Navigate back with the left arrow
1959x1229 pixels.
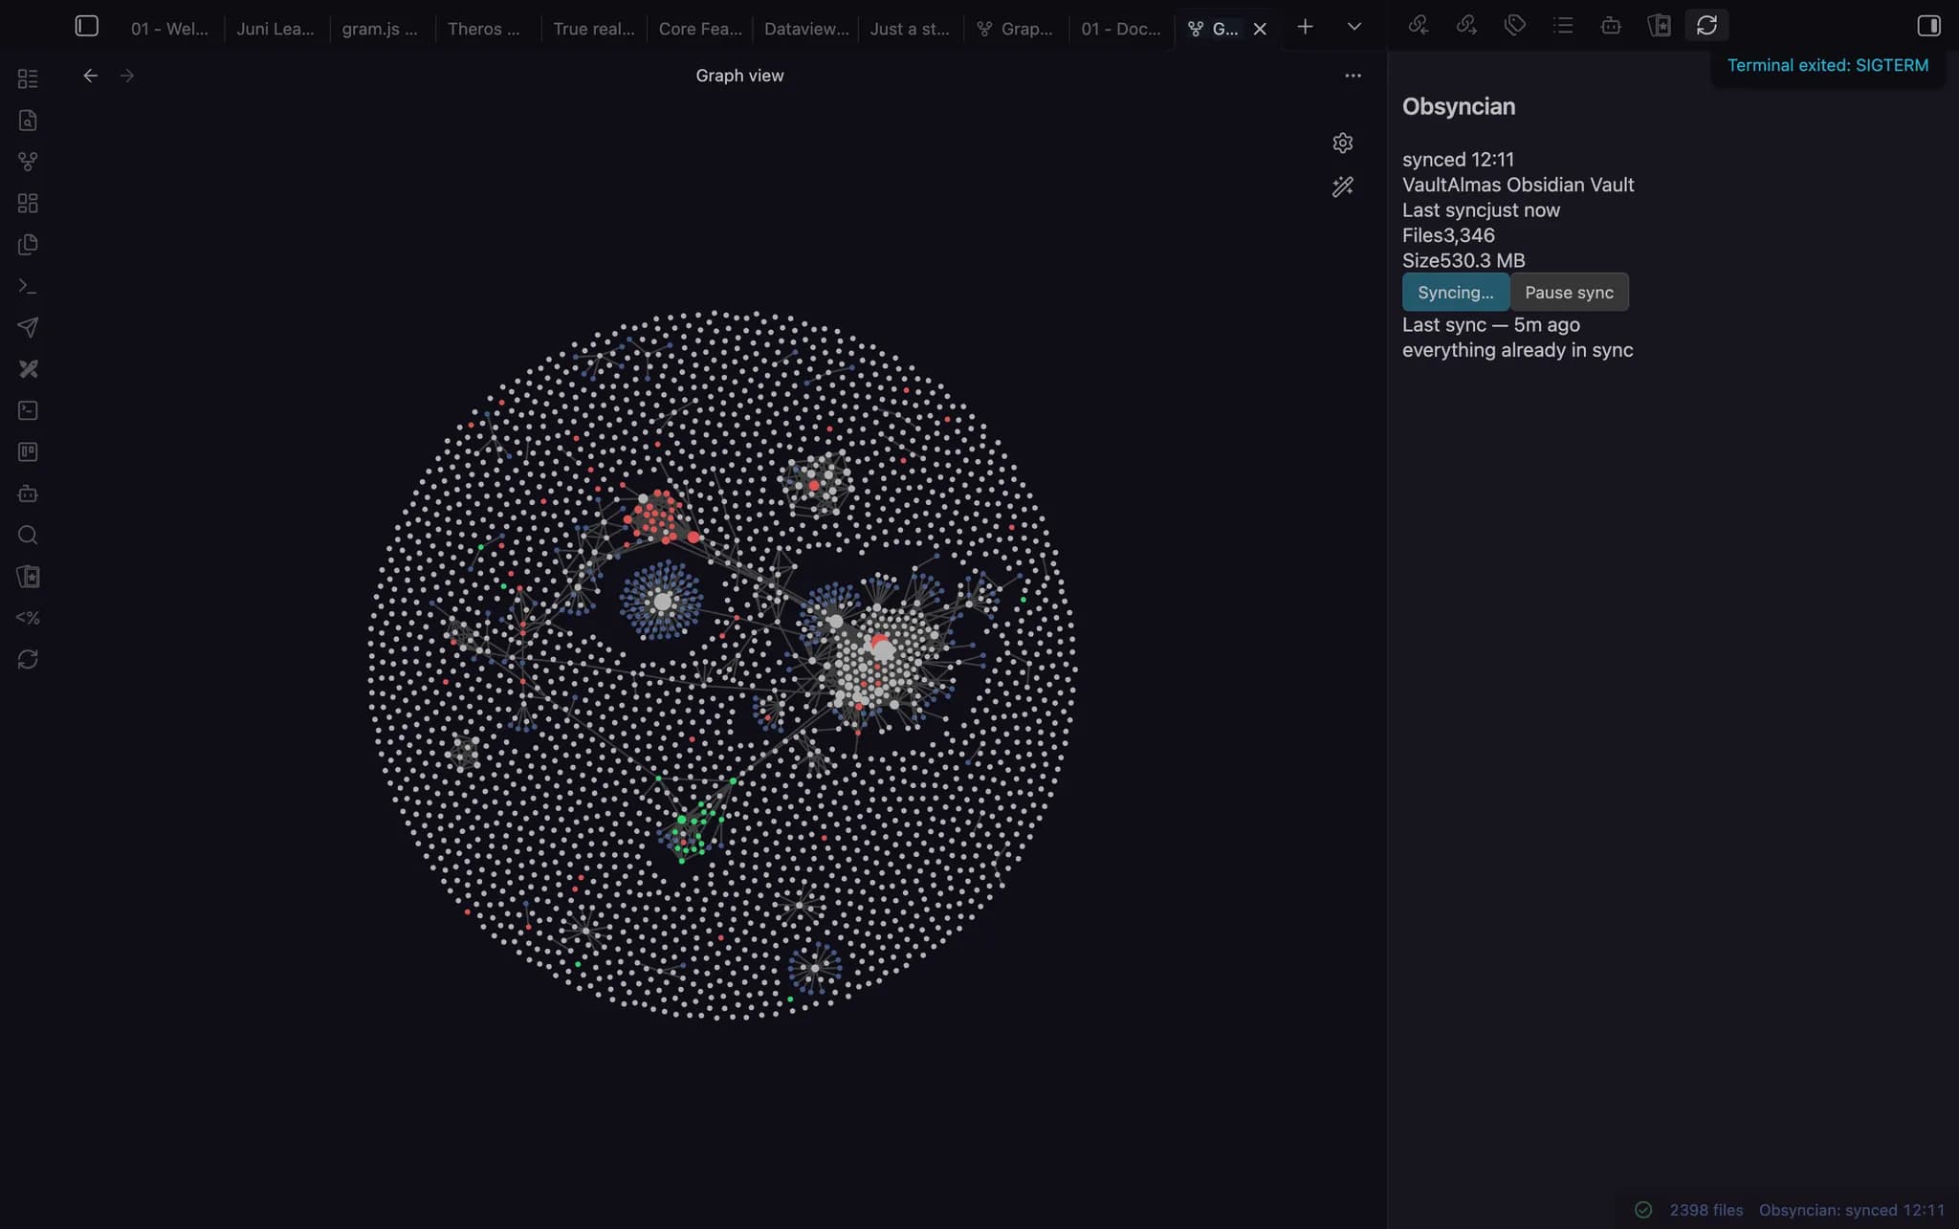pos(91,76)
